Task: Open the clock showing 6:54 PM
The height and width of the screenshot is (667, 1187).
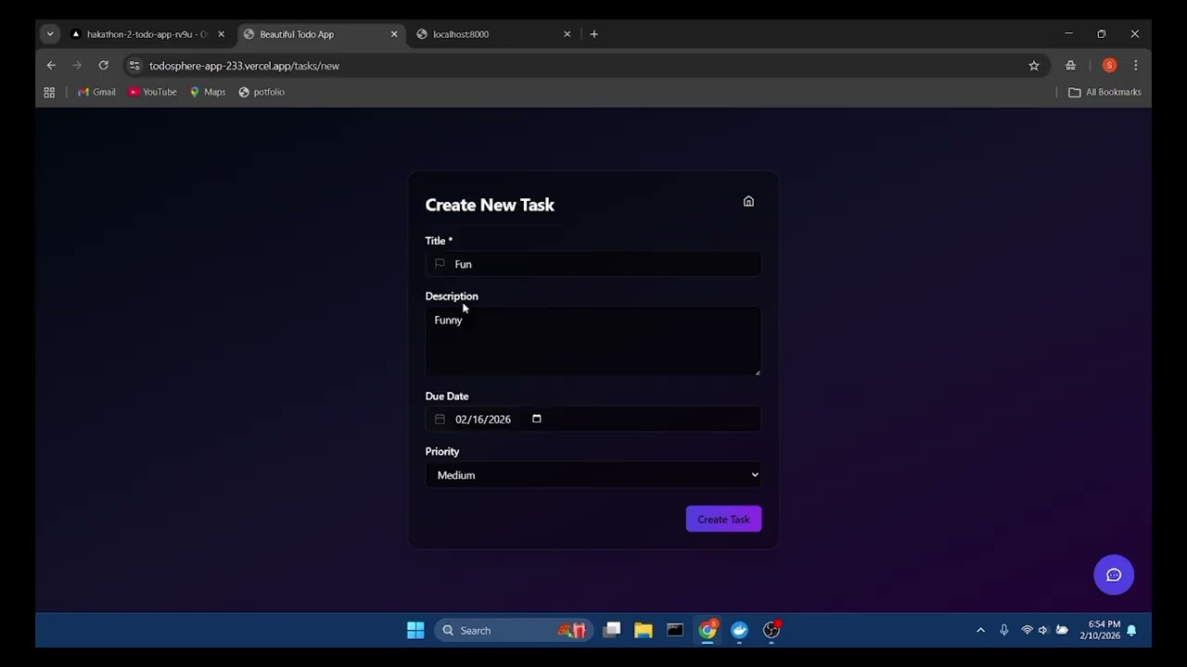Action: coord(1099,630)
